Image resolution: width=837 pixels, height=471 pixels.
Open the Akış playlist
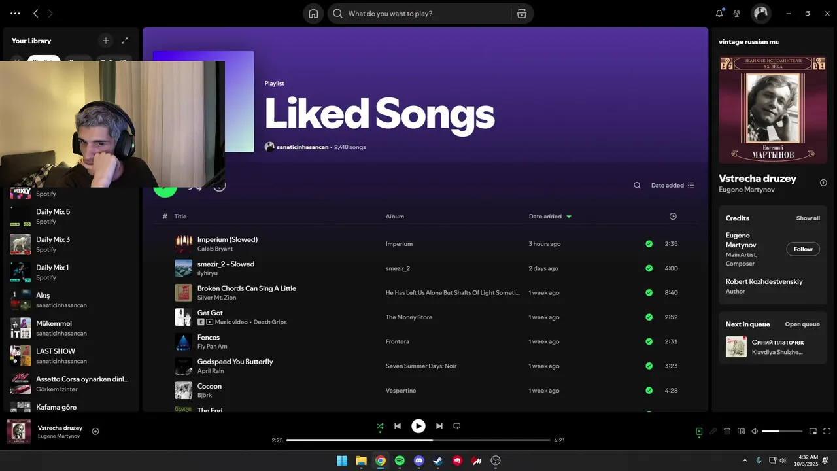(x=71, y=300)
